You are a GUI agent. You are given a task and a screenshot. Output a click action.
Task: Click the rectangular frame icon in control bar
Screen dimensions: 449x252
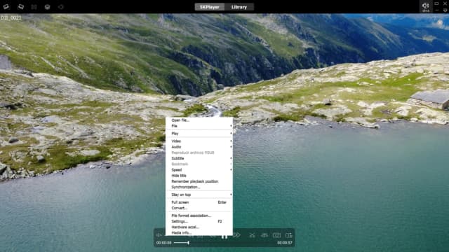[276, 235]
